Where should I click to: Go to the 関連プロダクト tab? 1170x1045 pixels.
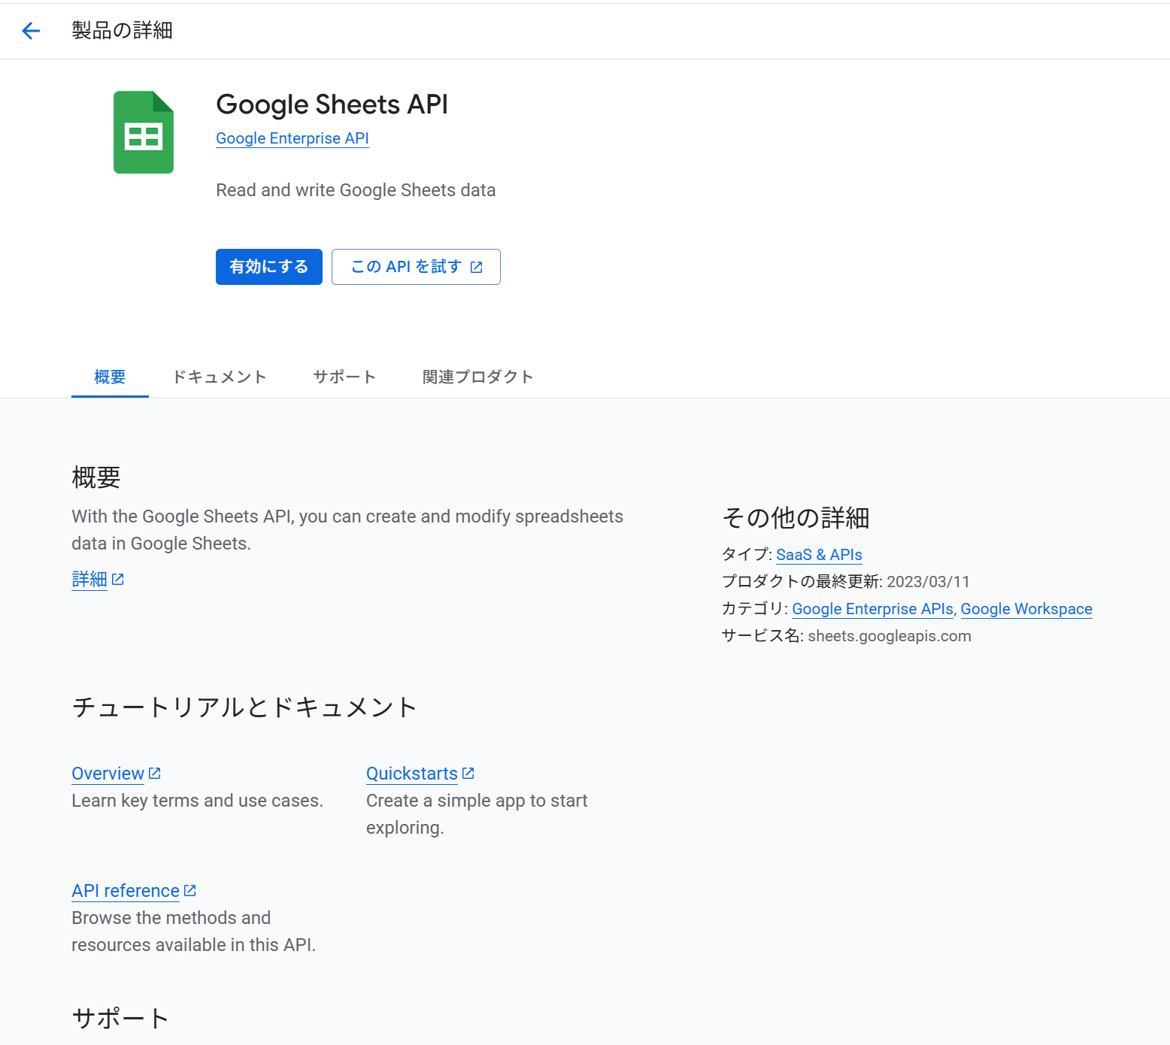(477, 377)
